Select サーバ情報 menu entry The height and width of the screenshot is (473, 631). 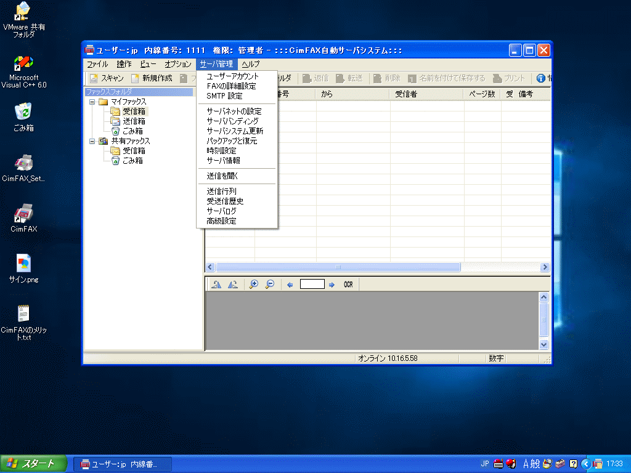coord(237,161)
